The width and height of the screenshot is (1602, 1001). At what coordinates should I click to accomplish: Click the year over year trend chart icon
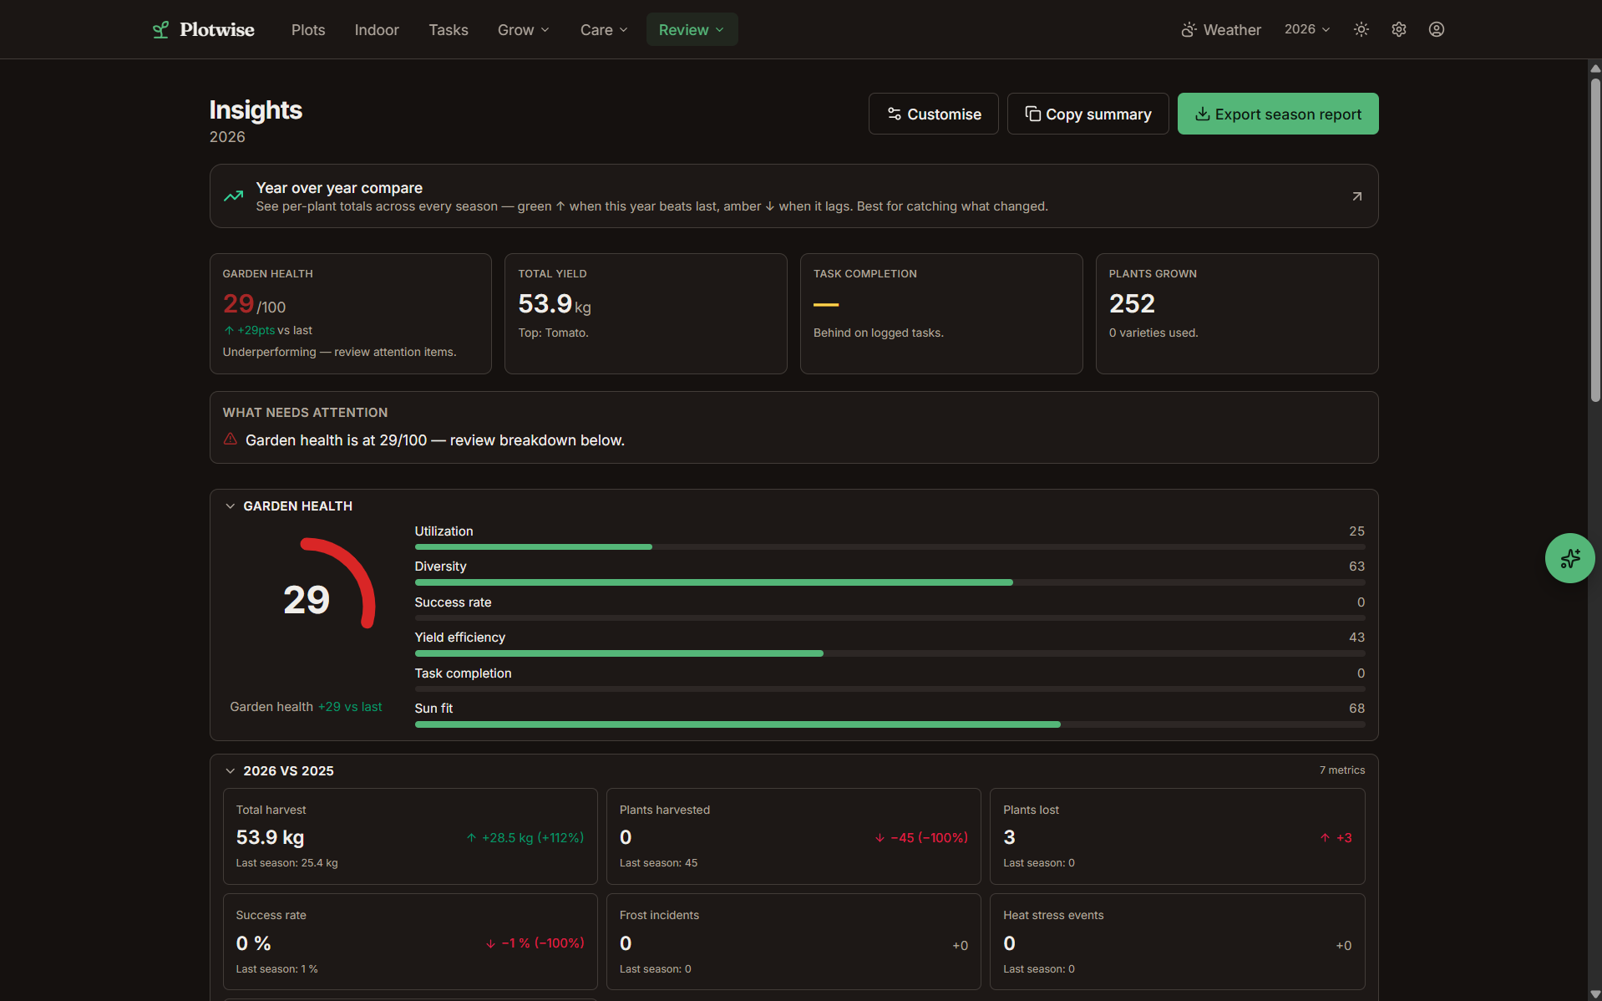[x=234, y=196]
